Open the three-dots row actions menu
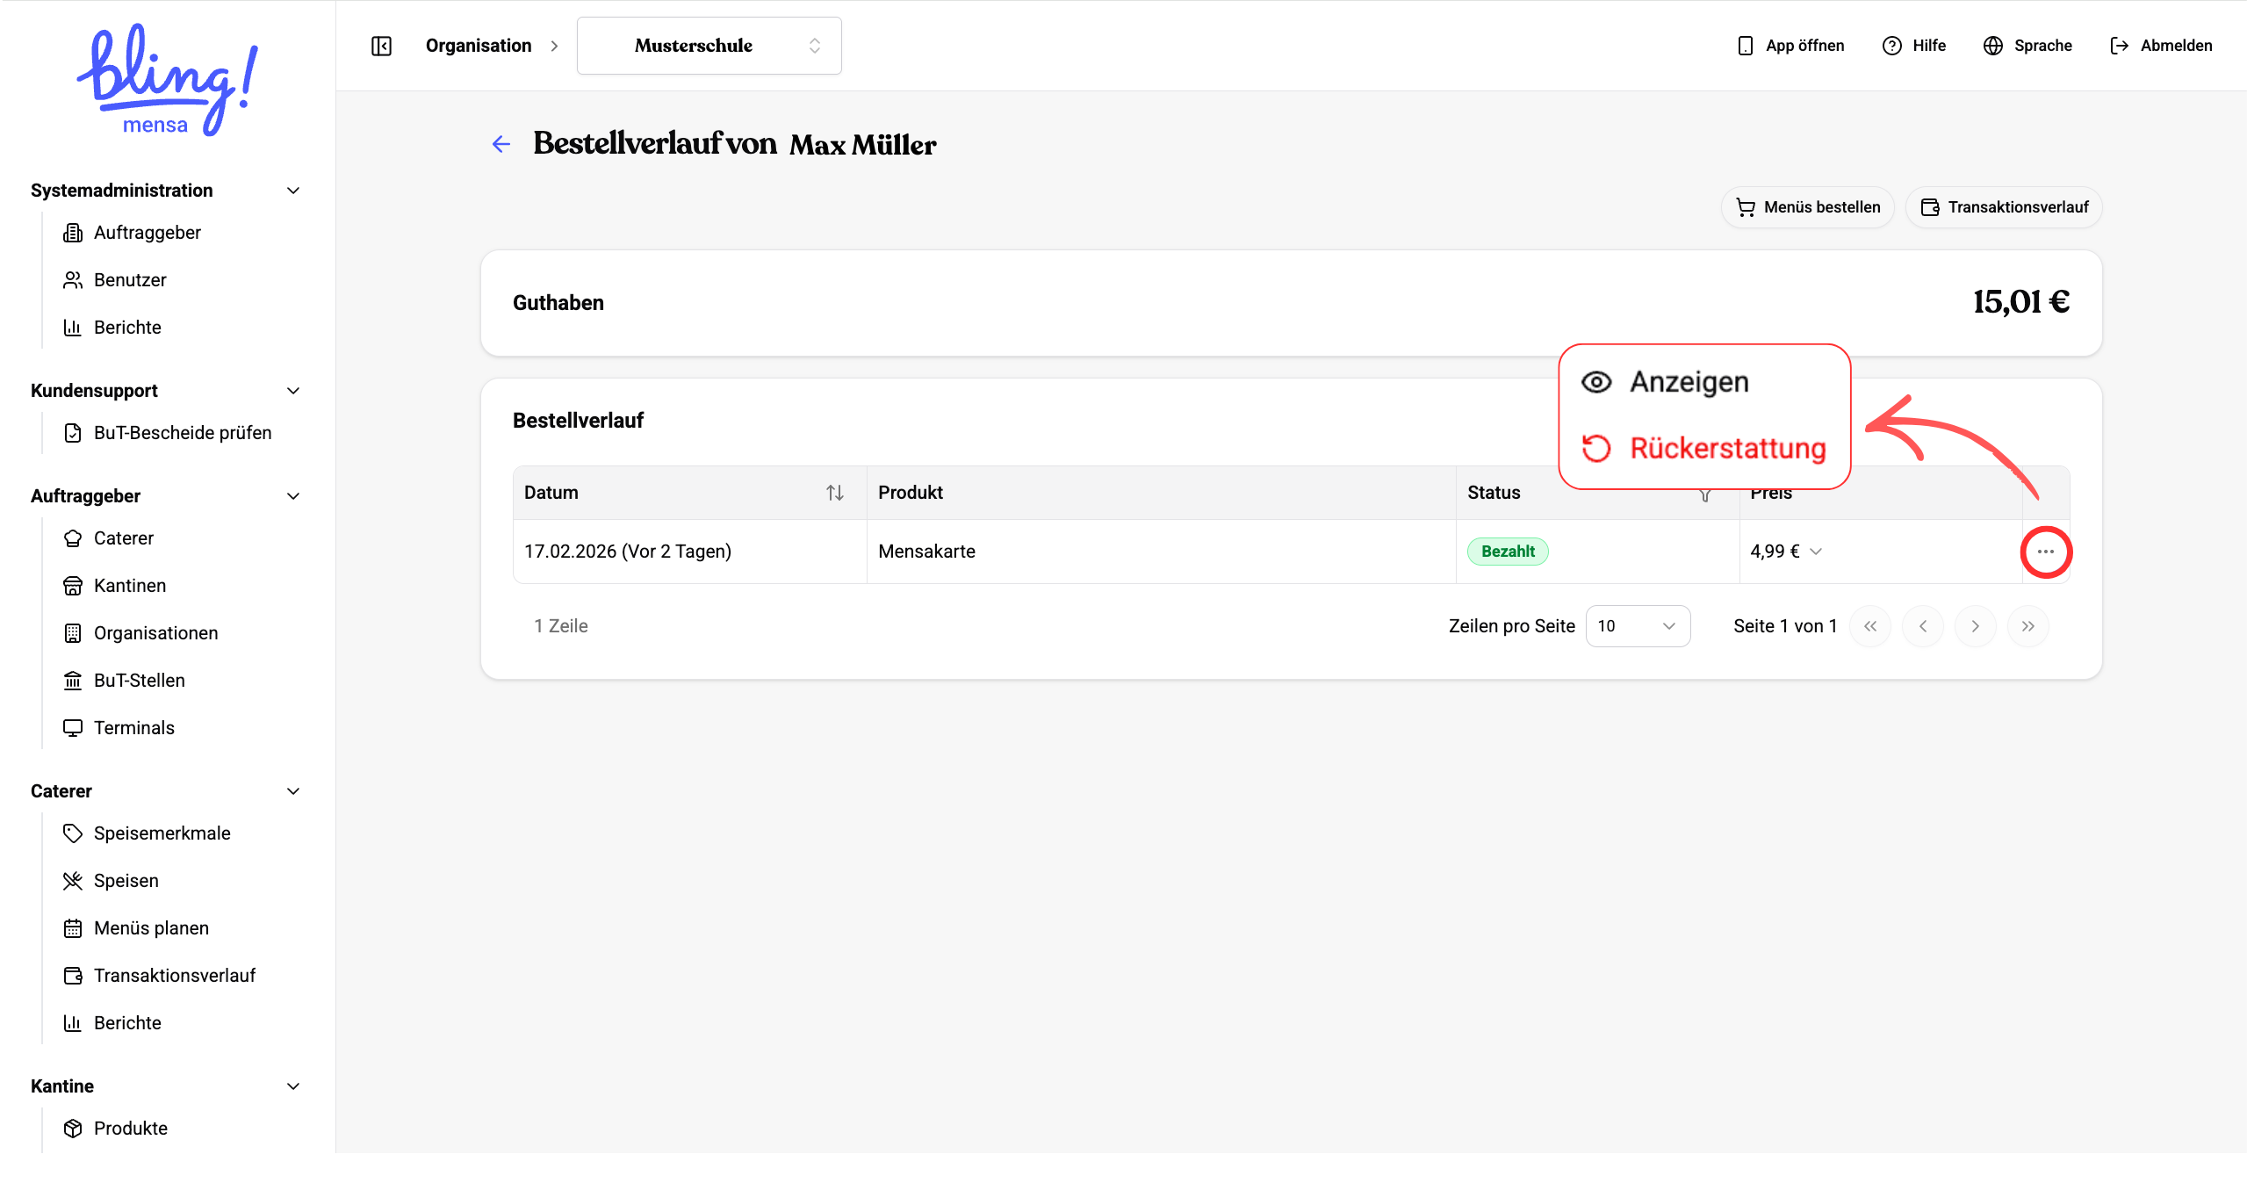The height and width of the screenshot is (1183, 2247). coord(2045,552)
